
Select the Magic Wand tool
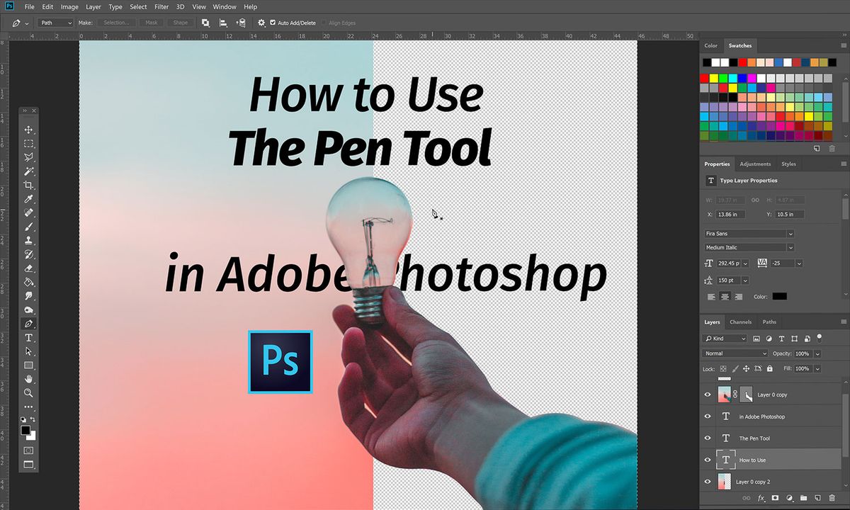pos(29,171)
